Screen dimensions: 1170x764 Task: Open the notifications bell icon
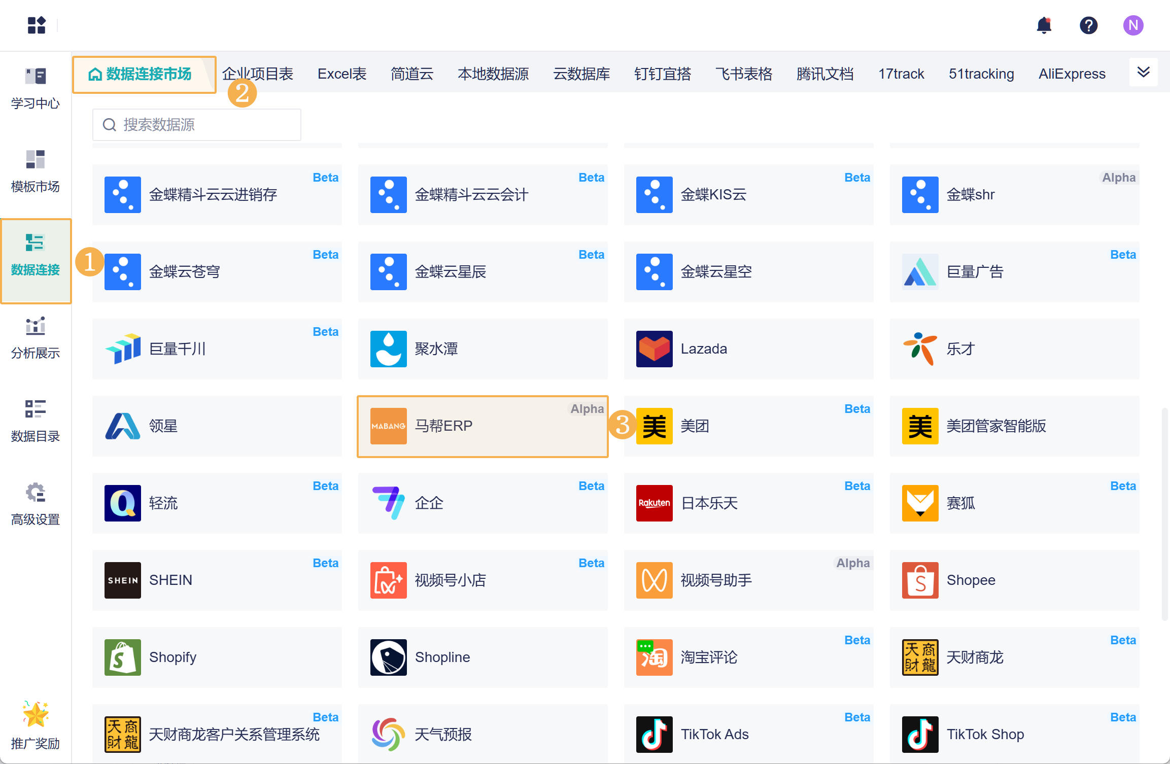point(1044,25)
